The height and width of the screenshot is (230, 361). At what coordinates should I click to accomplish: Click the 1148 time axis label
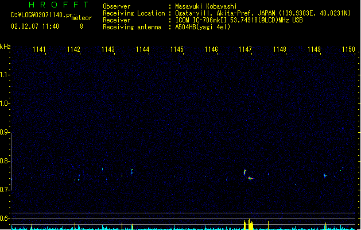coord(280,49)
